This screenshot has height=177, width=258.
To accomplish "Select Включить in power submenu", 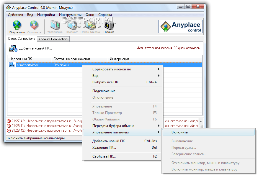I will click(x=208, y=132).
